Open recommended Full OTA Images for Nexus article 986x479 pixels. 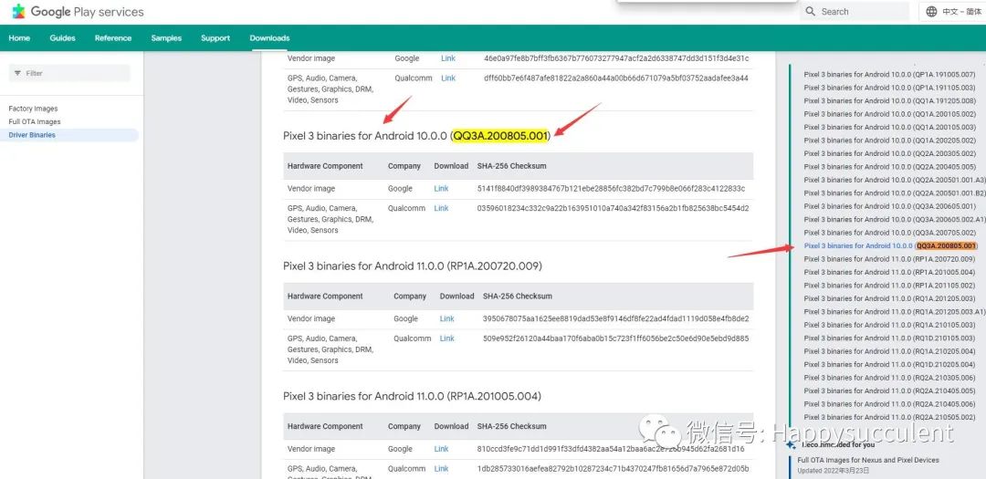coord(867,460)
